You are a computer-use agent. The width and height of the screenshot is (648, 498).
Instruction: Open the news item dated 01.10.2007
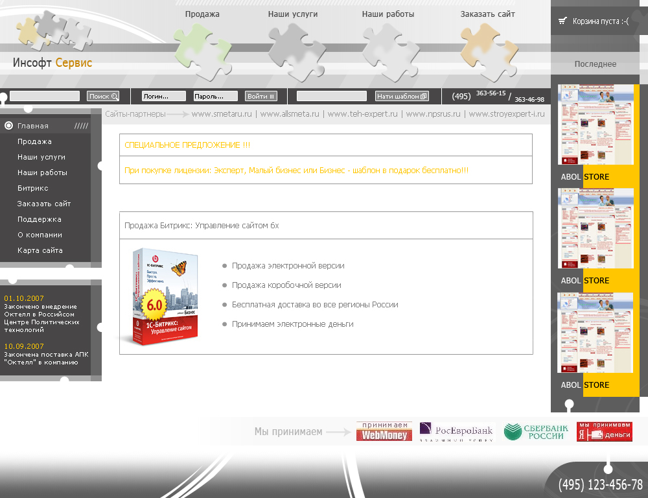(x=41, y=314)
